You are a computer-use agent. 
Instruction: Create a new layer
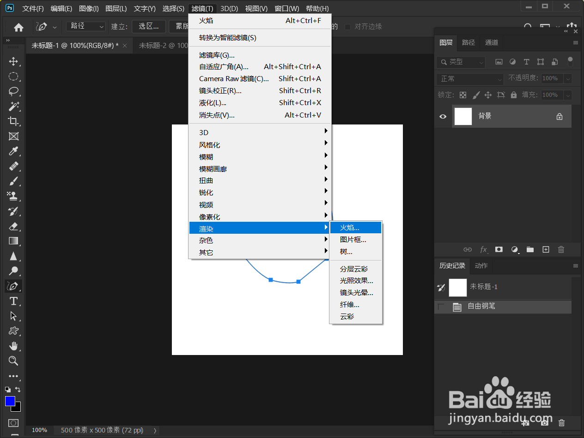point(546,249)
